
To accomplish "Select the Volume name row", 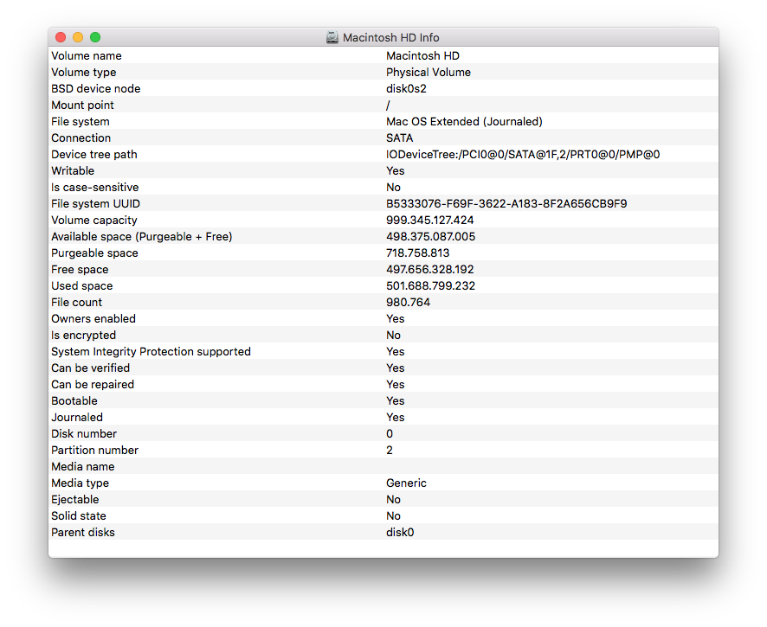I will 383,55.
